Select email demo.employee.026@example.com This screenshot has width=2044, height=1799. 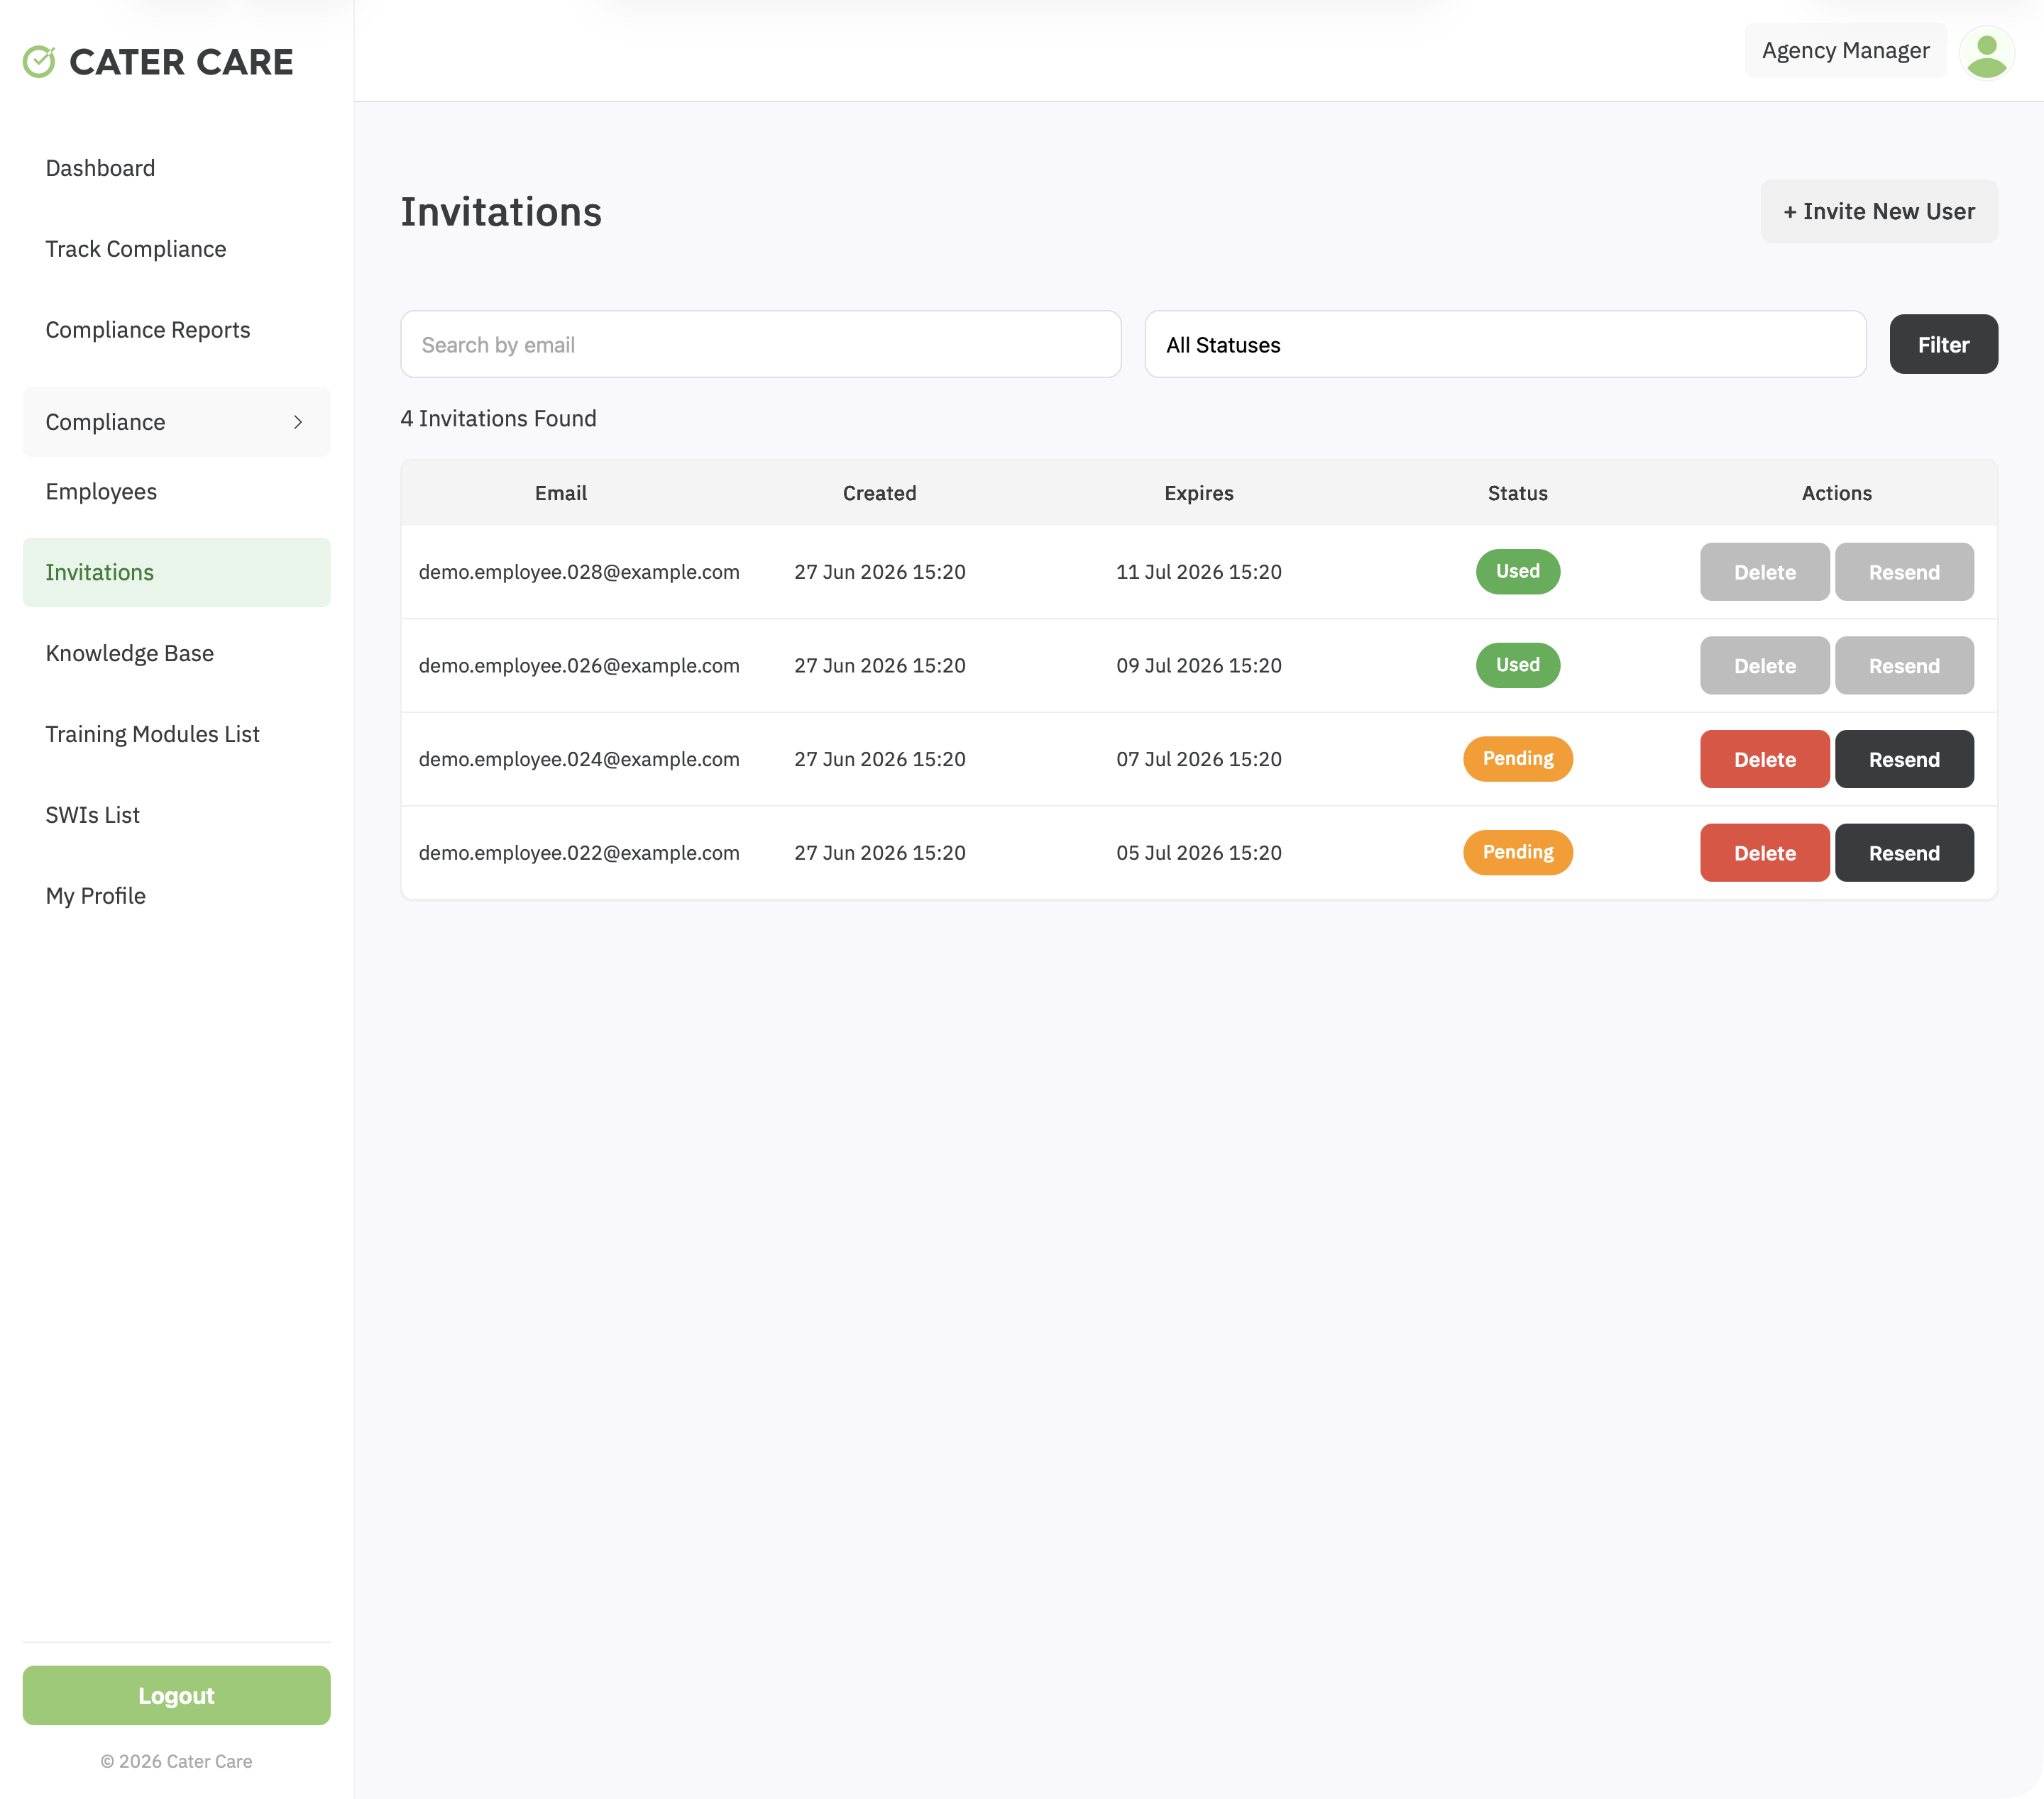tap(579, 665)
